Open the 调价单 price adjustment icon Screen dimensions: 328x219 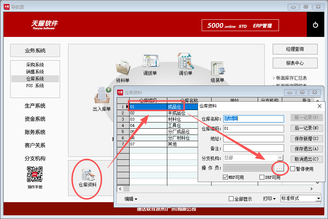click(x=185, y=61)
